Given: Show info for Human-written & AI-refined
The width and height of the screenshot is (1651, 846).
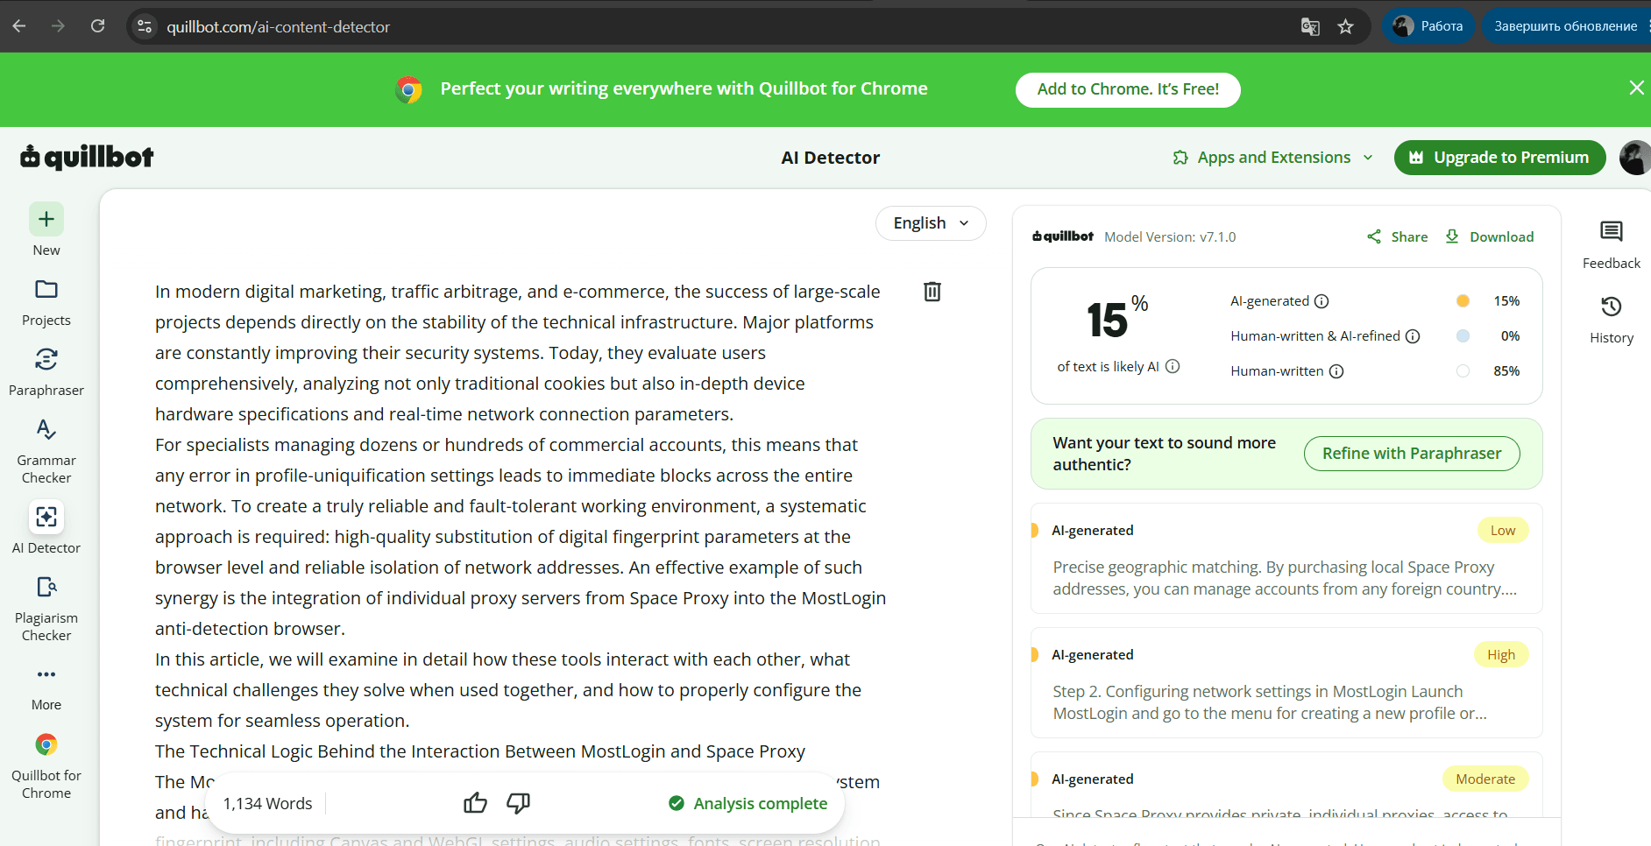Looking at the screenshot, I should (1413, 336).
